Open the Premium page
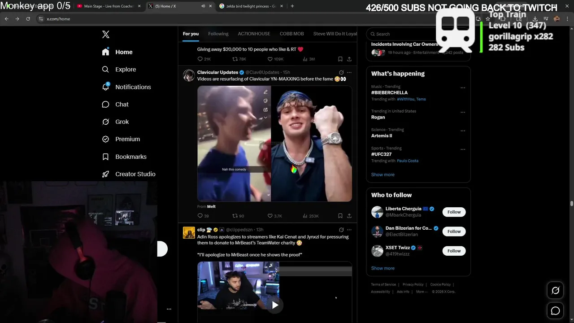574x323 pixels. click(x=121, y=139)
